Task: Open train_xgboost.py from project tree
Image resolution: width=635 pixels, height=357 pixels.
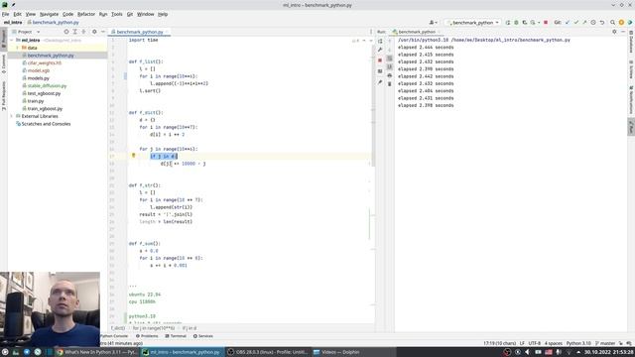Action: (x=45, y=109)
